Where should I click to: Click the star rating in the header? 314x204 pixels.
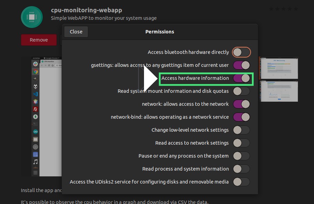click(284, 9)
